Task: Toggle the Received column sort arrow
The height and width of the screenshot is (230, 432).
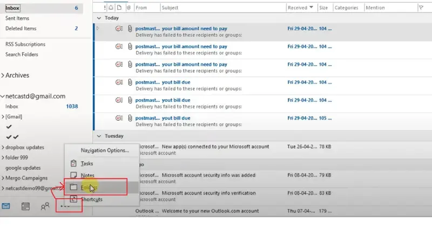Action: tap(311, 8)
